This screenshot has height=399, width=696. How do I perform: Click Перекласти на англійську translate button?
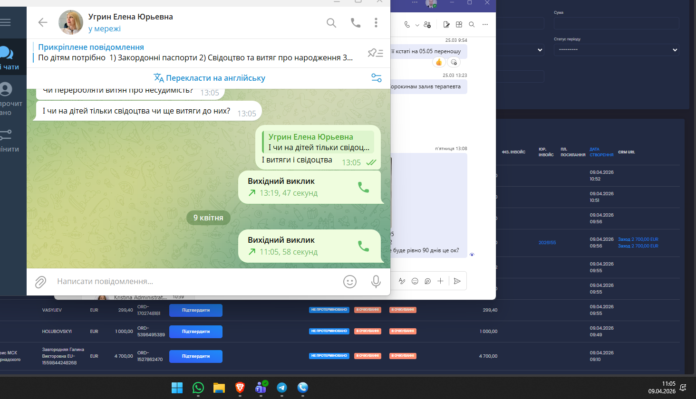point(209,78)
